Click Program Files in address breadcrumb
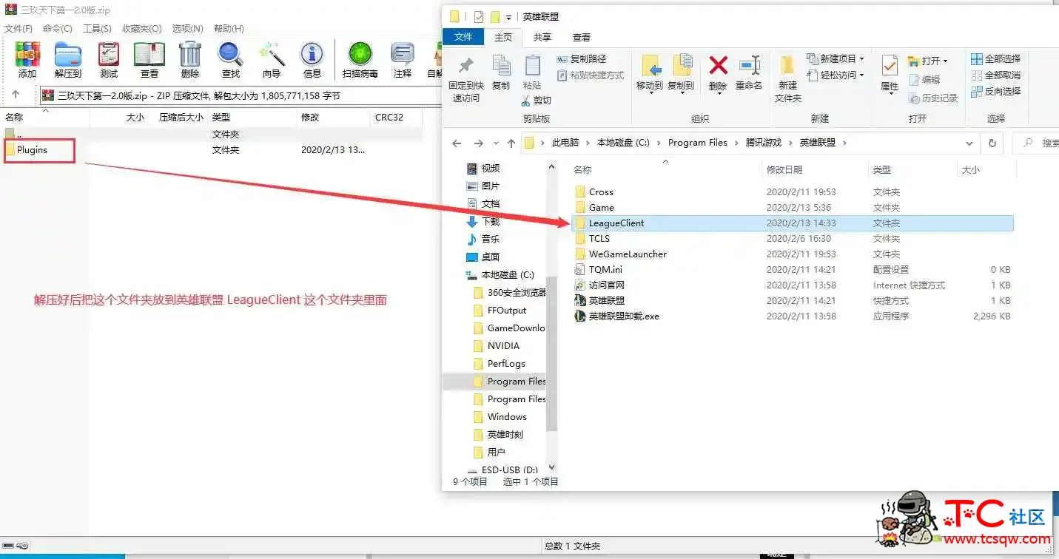Image resolution: width=1059 pixels, height=559 pixels. pos(697,143)
